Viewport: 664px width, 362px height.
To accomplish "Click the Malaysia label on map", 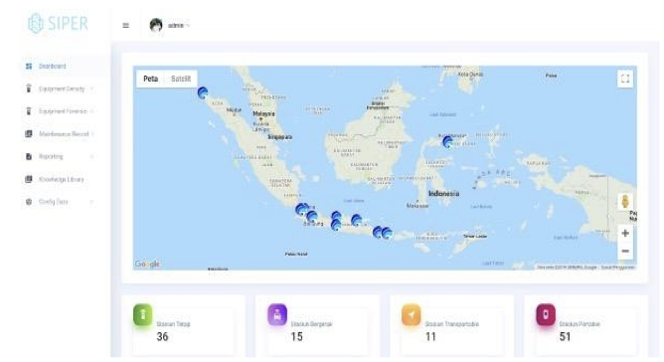I will click(263, 113).
